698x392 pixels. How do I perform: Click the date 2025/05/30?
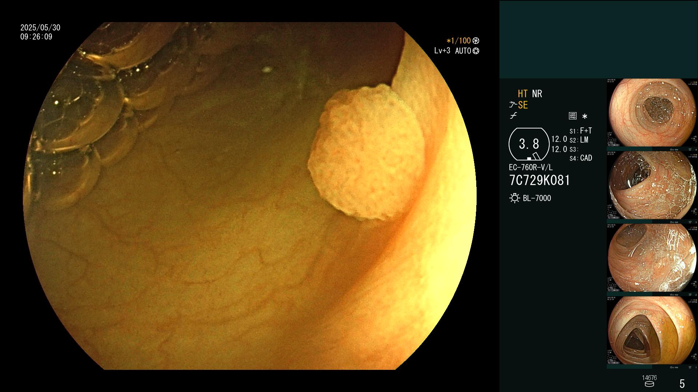click(x=40, y=28)
